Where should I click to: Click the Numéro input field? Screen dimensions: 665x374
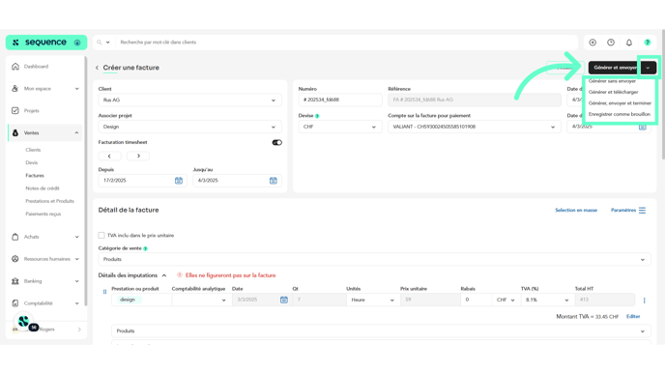[340, 101]
